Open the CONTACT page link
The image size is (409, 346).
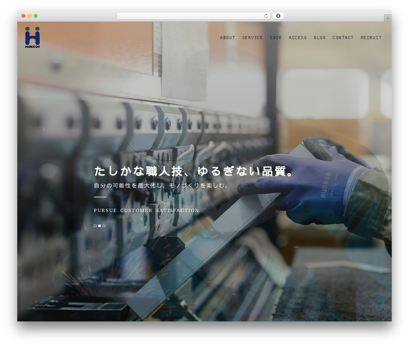tap(343, 38)
